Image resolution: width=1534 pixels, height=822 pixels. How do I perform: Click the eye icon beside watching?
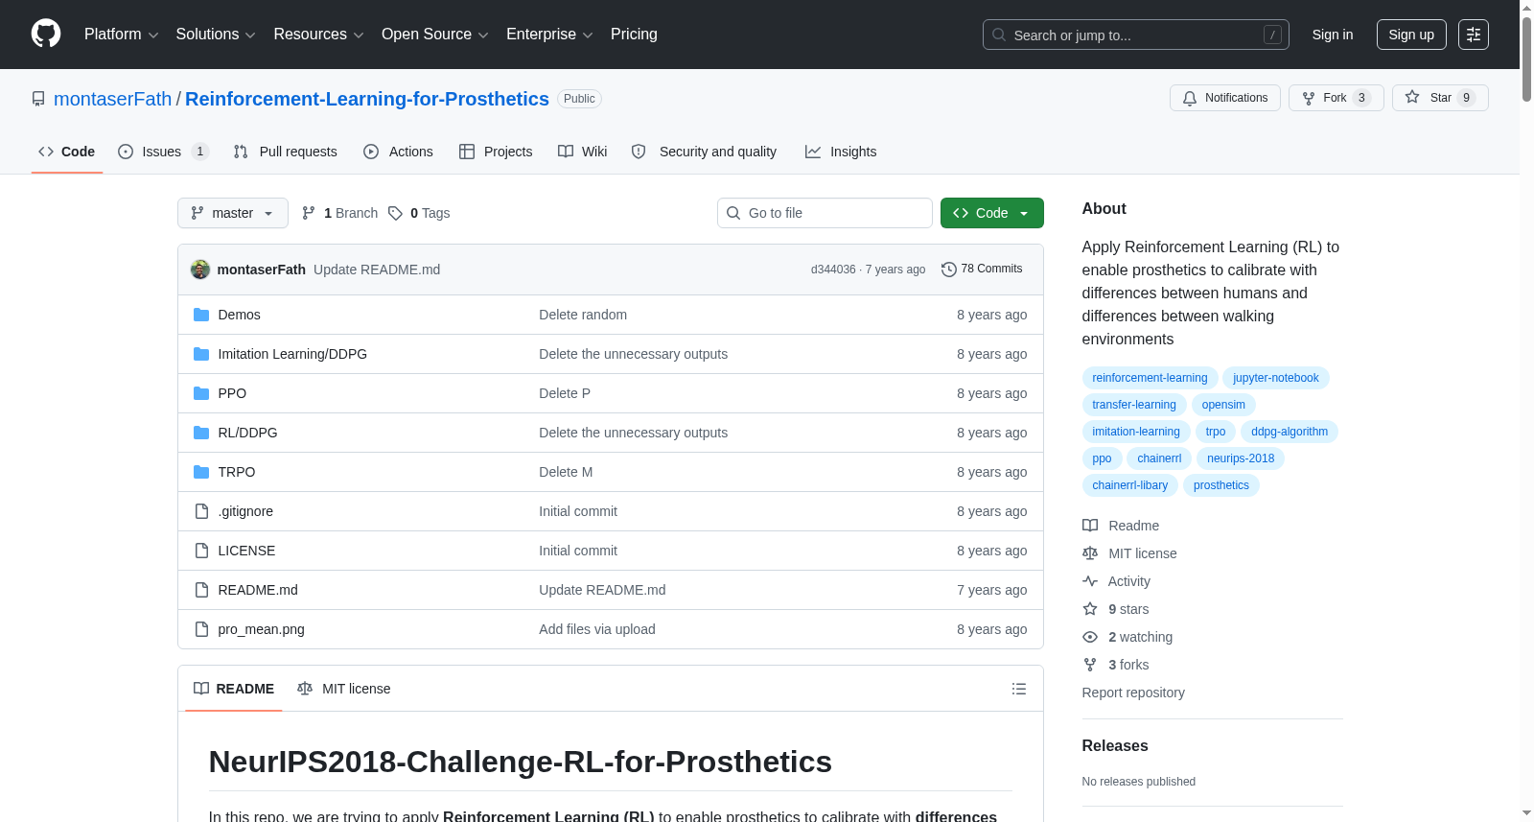1090,637
